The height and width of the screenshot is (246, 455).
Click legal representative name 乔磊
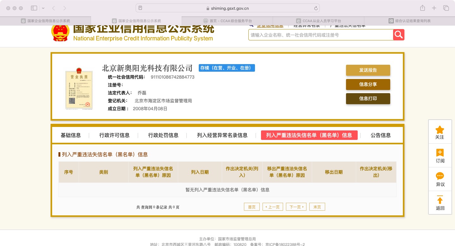point(142,93)
